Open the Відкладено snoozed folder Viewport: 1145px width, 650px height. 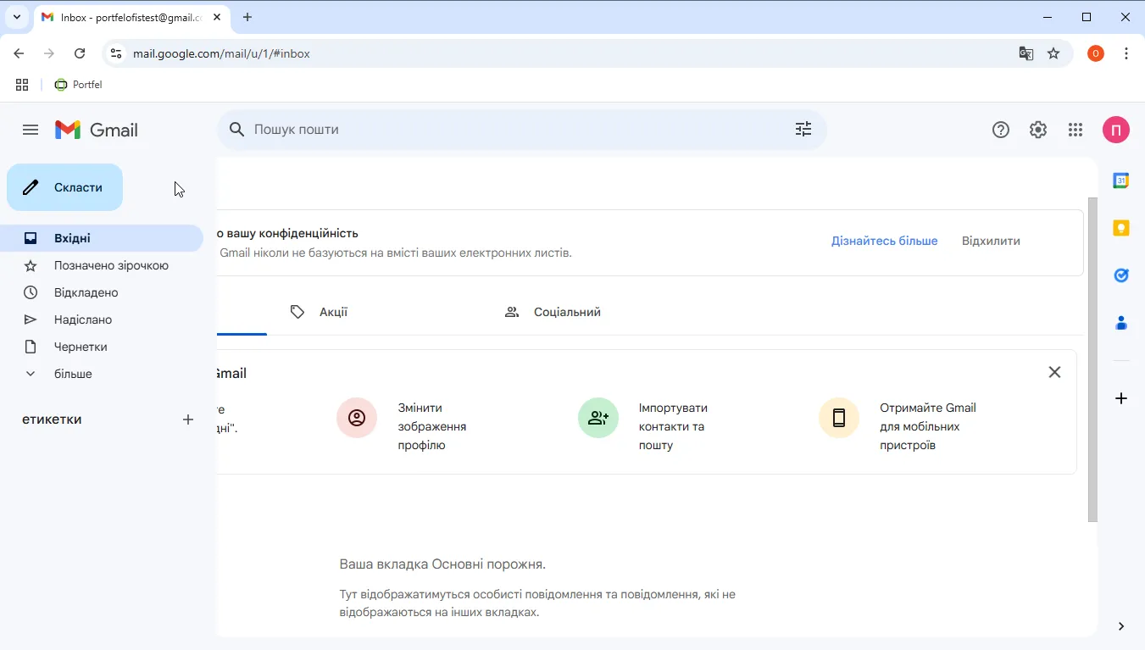pyautogui.click(x=102, y=292)
